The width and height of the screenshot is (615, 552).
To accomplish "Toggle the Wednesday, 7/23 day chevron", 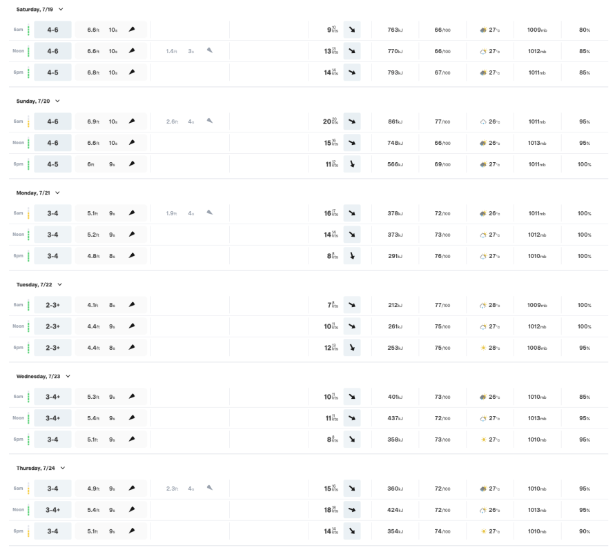I will (68, 376).
